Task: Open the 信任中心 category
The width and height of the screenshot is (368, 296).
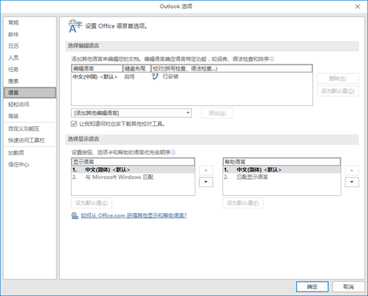Action: [19, 165]
